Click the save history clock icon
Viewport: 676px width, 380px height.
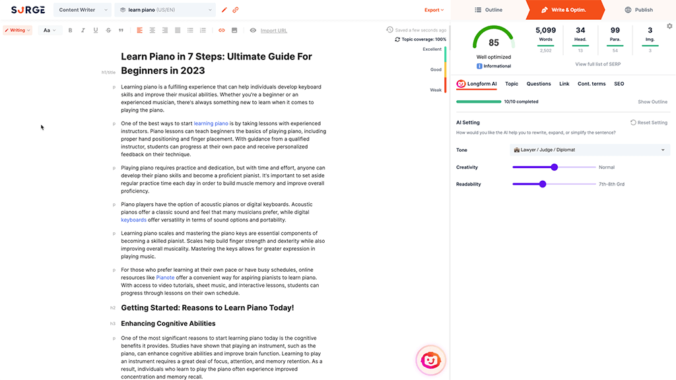click(x=389, y=30)
